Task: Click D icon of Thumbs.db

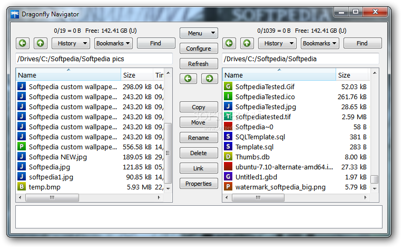Action: coord(228,157)
